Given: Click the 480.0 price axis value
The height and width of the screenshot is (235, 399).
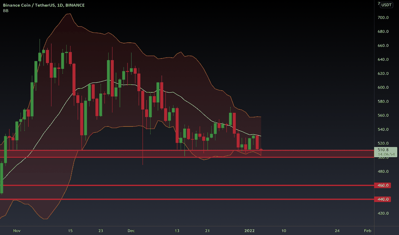Looking at the screenshot, I should pyautogui.click(x=383, y=171).
